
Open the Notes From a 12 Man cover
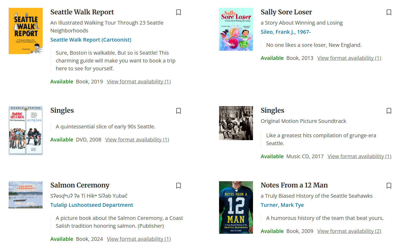tap(236, 207)
